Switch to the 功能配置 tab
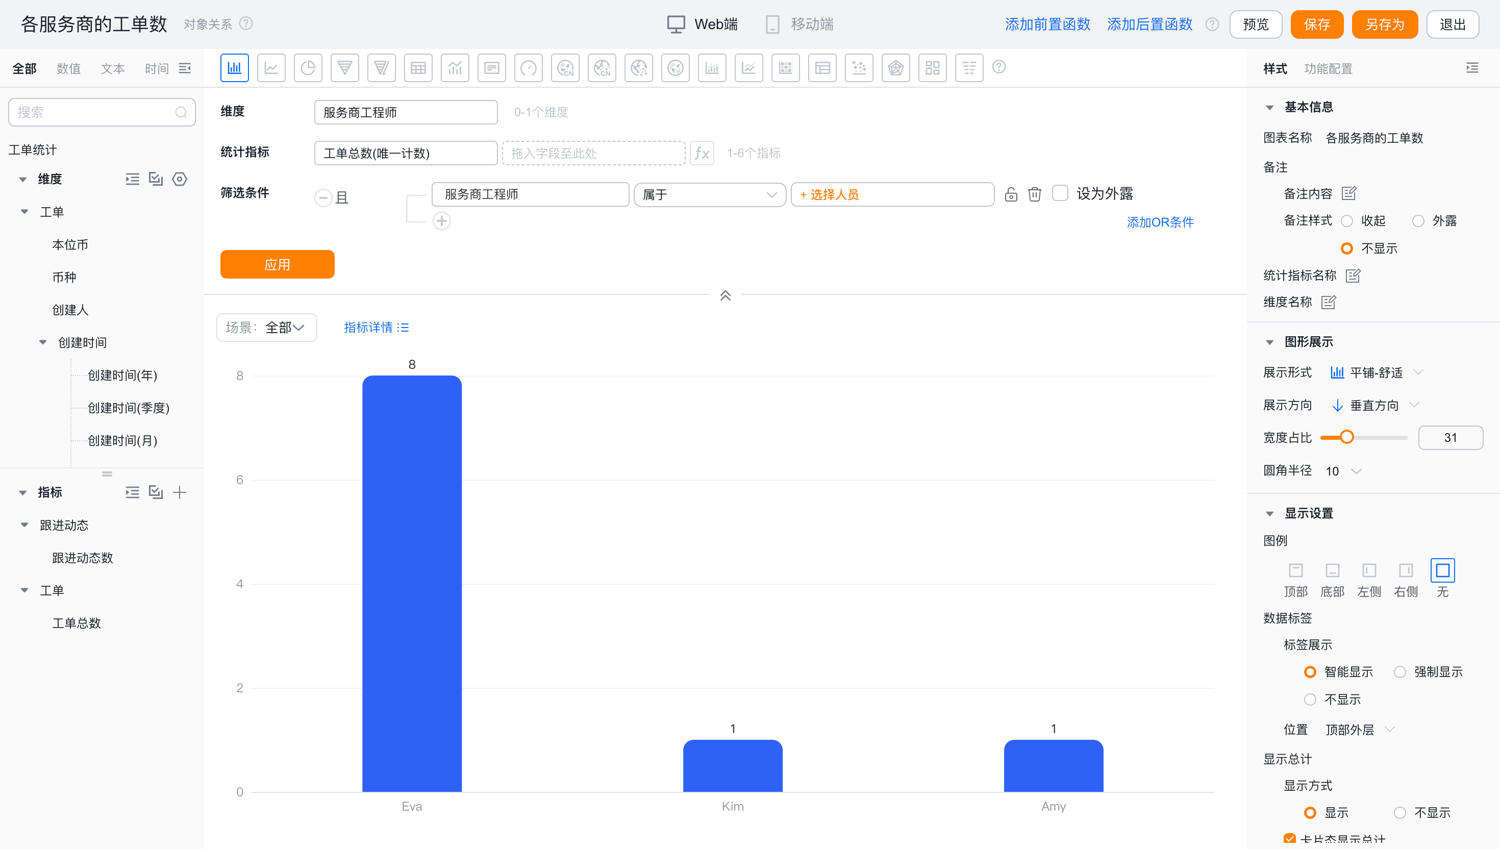1500x849 pixels. (x=1328, y=68)
